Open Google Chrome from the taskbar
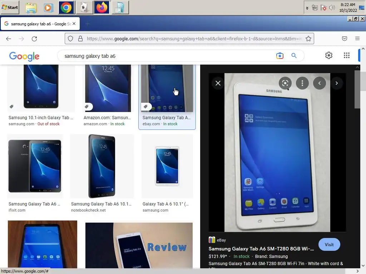Viewport: 366px width, 274px height. click(x=66, y=7)
